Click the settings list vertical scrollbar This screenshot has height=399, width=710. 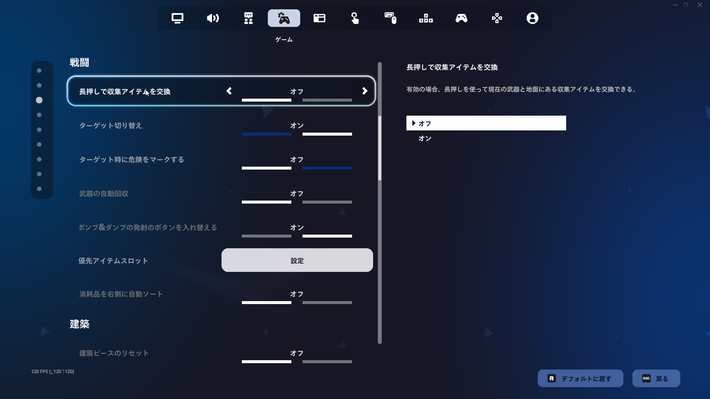pyautogui.click(x=380, y=148)
